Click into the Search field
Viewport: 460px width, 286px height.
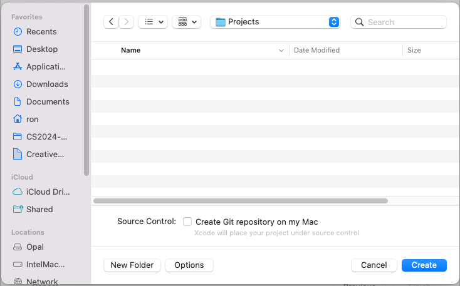coord(404,22)
